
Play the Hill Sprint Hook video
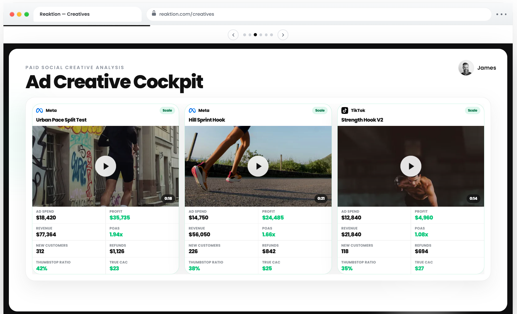(x=258, y=166)
